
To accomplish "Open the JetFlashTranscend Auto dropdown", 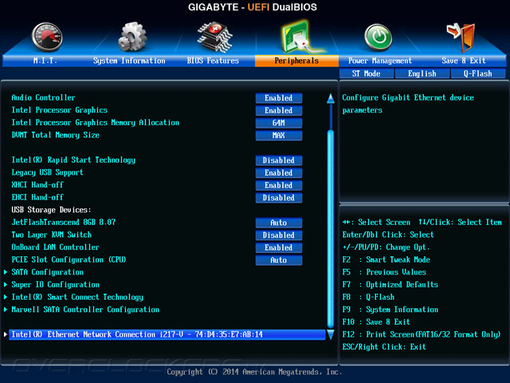I will [x=279, y=223].
